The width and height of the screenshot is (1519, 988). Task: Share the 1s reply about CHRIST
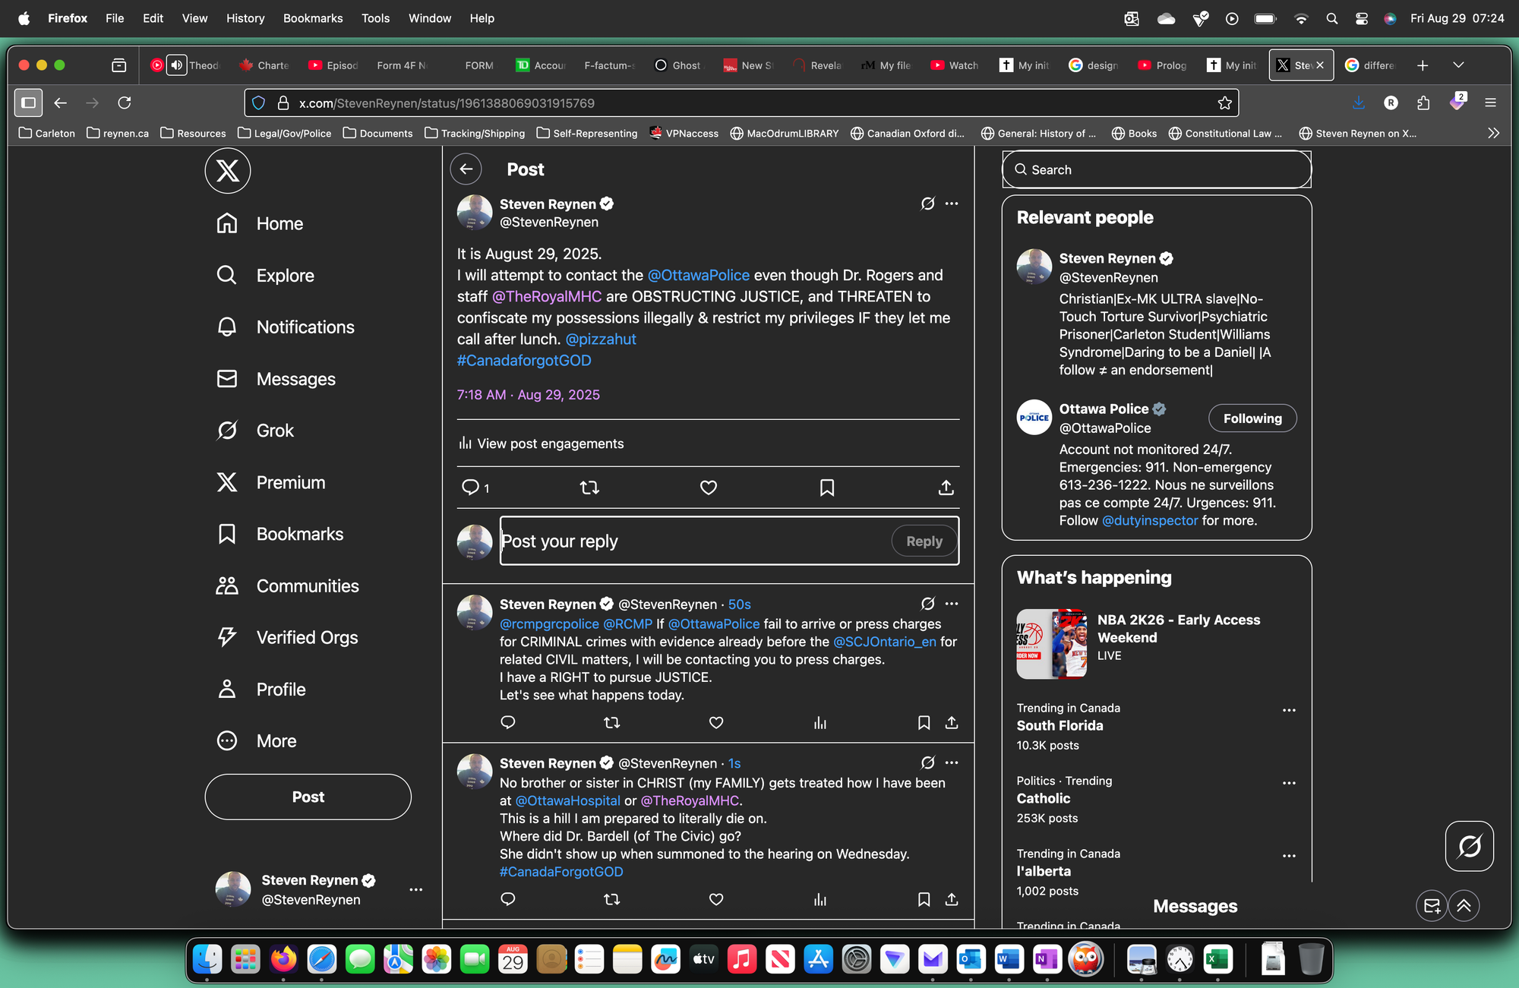click(x=951, y=899)
